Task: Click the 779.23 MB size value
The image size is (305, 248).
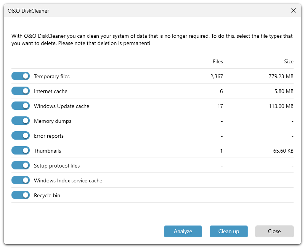Action: tap(281, 76)
